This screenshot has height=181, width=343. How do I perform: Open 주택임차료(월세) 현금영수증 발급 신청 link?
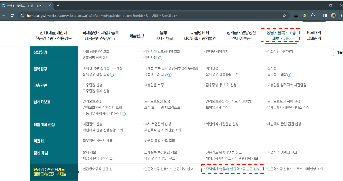(232, 169)
